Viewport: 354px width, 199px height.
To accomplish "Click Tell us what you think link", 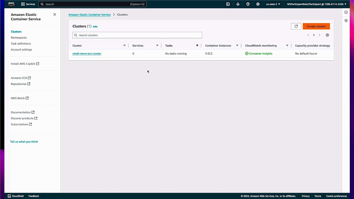I will pos(24,142).
